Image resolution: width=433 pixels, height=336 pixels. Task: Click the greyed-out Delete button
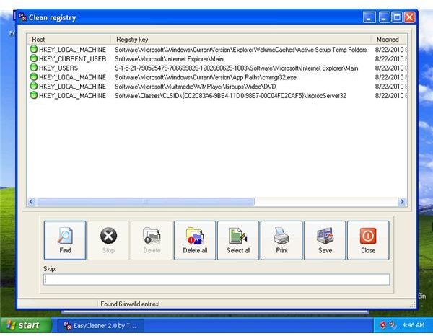tap(152, 240)
